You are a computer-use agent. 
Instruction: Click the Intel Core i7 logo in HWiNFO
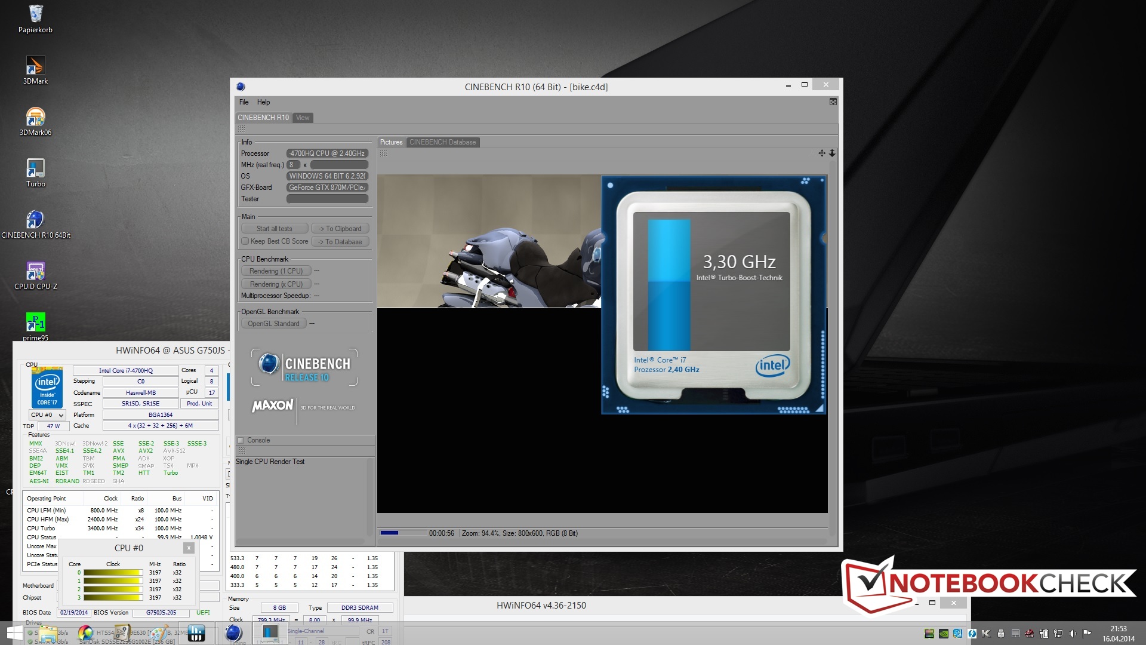[47, 387]
